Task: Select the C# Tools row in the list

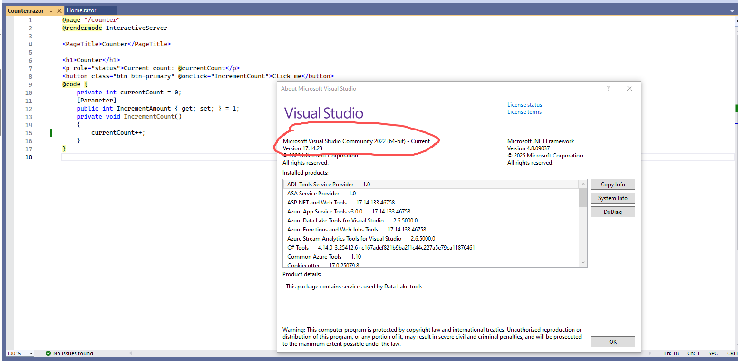Action: (431, 248)
